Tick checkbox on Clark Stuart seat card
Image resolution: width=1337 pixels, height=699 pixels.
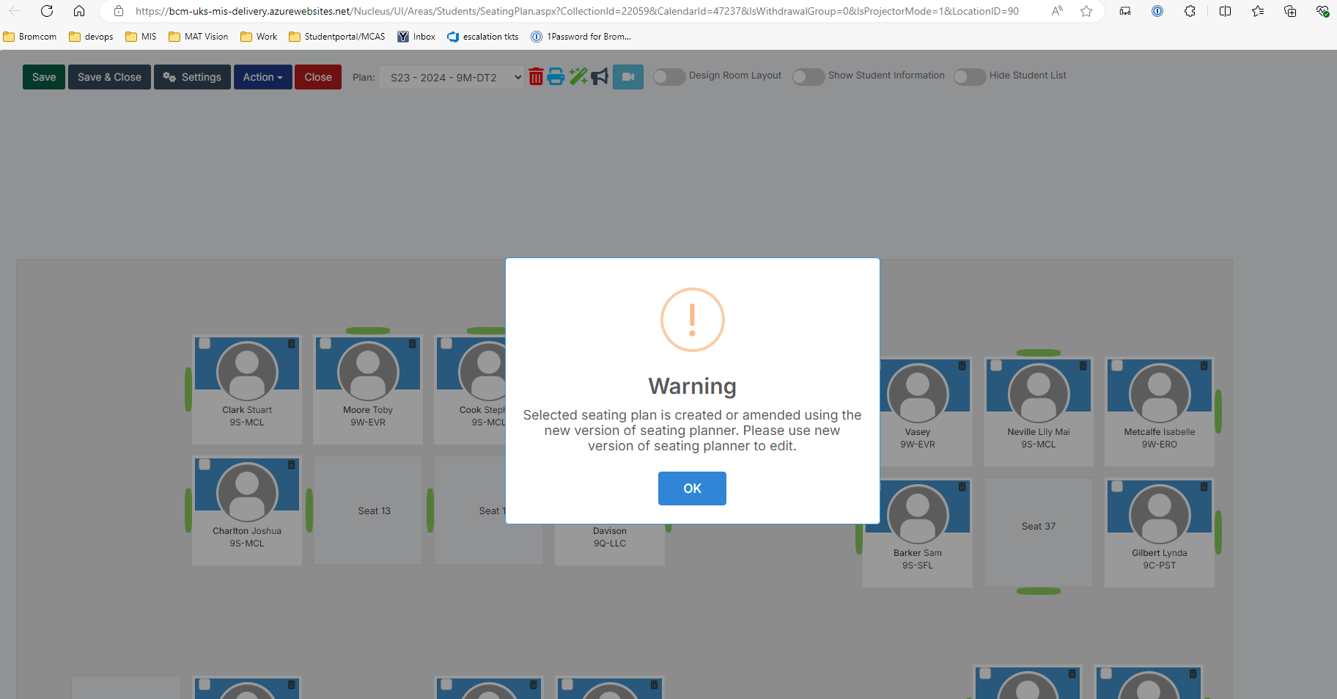[x=205, y=343]
